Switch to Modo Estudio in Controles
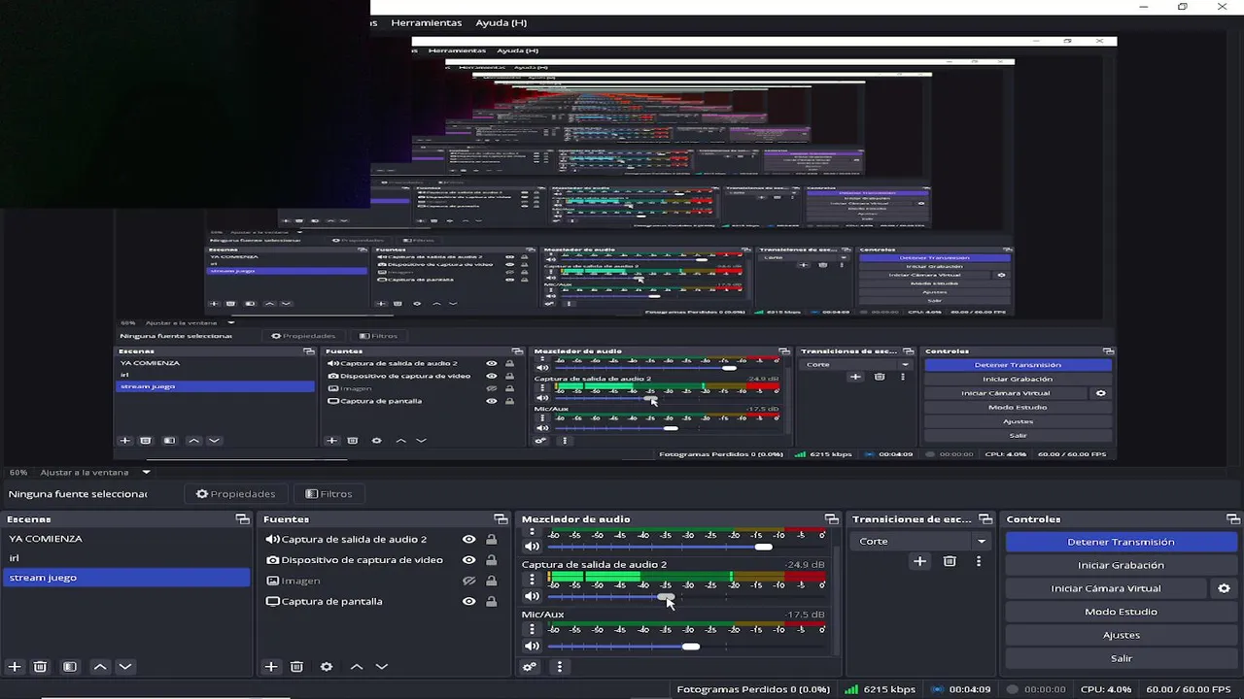Screen dimensions: 1244x699 coord(1121,612)
